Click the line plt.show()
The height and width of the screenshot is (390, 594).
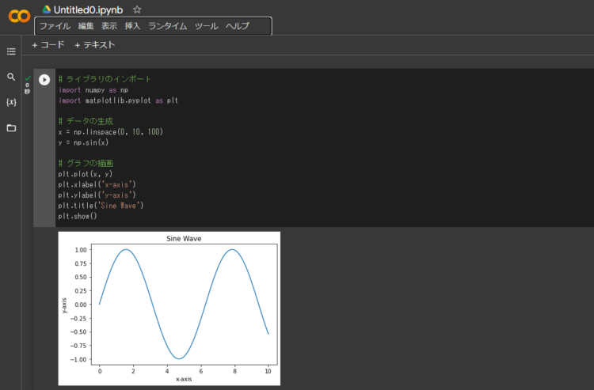click(x=78, y=217)
